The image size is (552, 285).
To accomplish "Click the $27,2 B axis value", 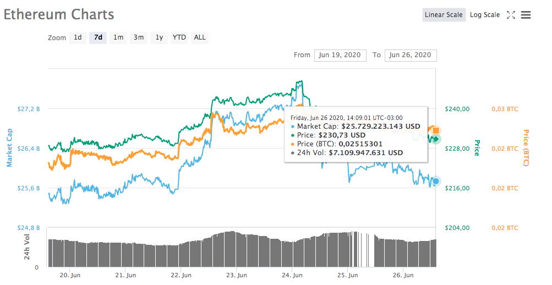I will click(x=29, y=109).
